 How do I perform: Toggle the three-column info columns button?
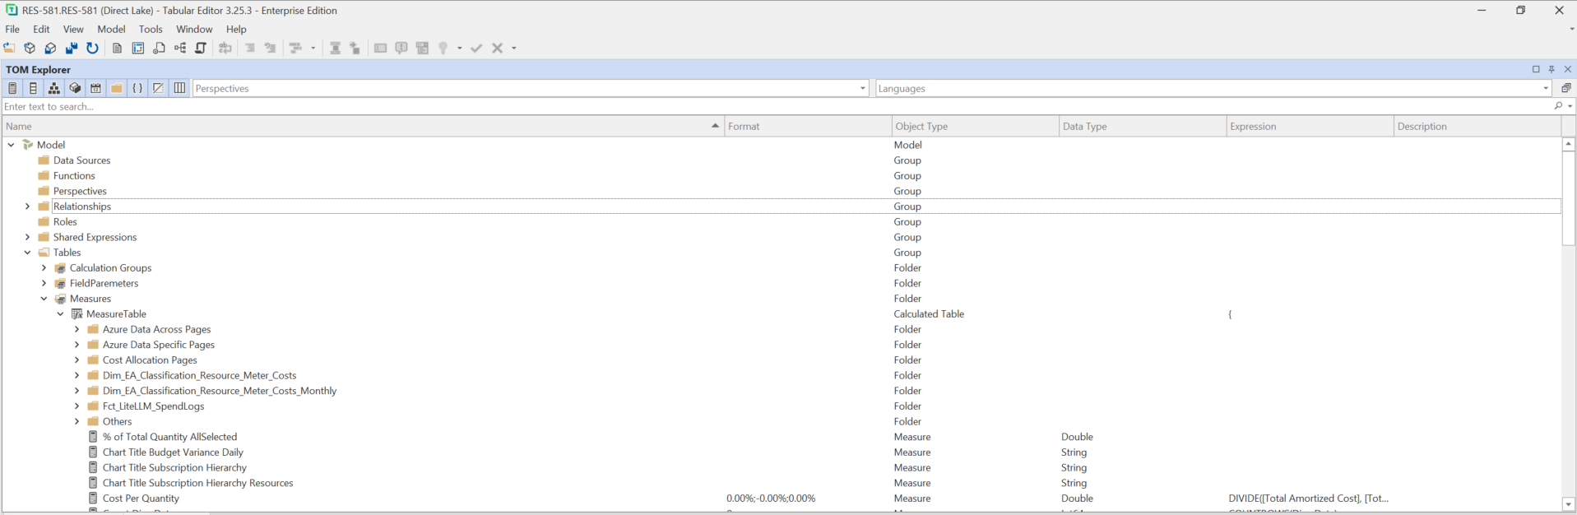179,88
